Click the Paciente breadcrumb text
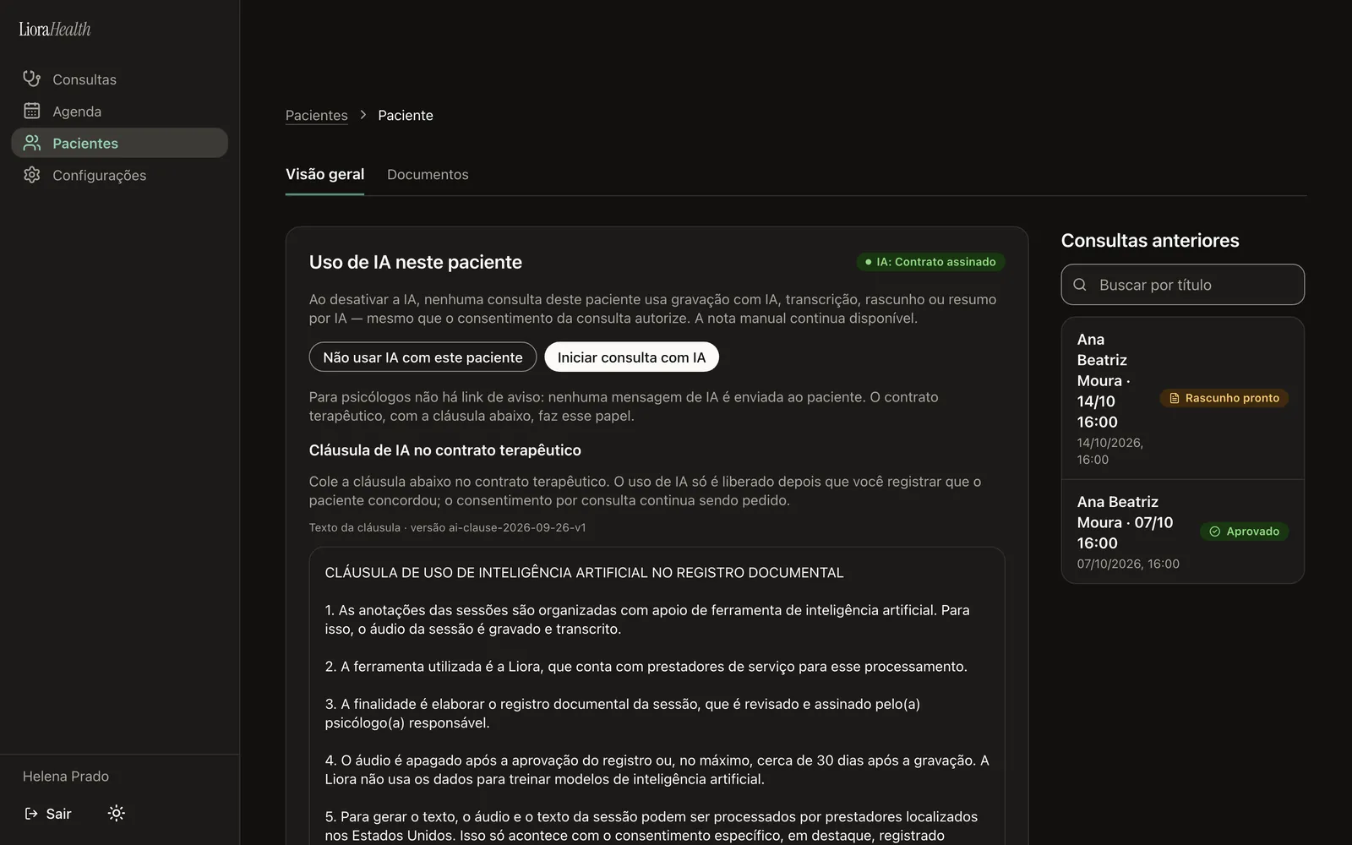1352x845 pixels. click(406, 115)
